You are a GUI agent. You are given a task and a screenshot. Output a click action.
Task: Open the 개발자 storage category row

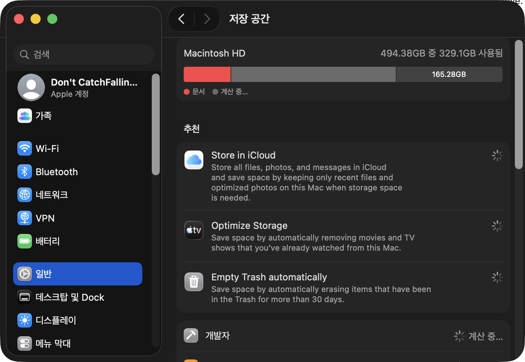tap(343, 336)
